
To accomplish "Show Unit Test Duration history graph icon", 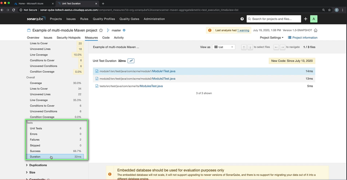I will [131, 61].
